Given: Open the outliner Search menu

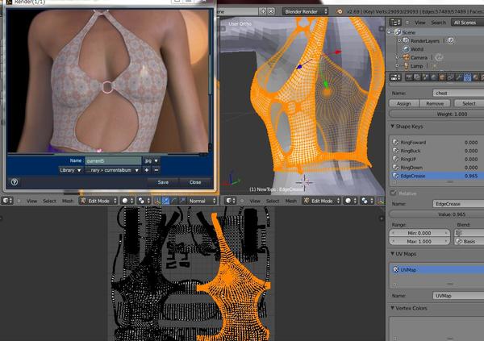Looking at the screenshot, I should pos(438,23).
